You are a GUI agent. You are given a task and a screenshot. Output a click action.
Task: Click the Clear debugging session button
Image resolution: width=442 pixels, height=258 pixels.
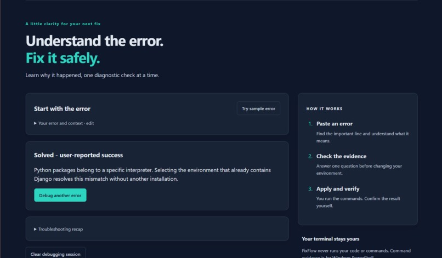tap(55, 254)
